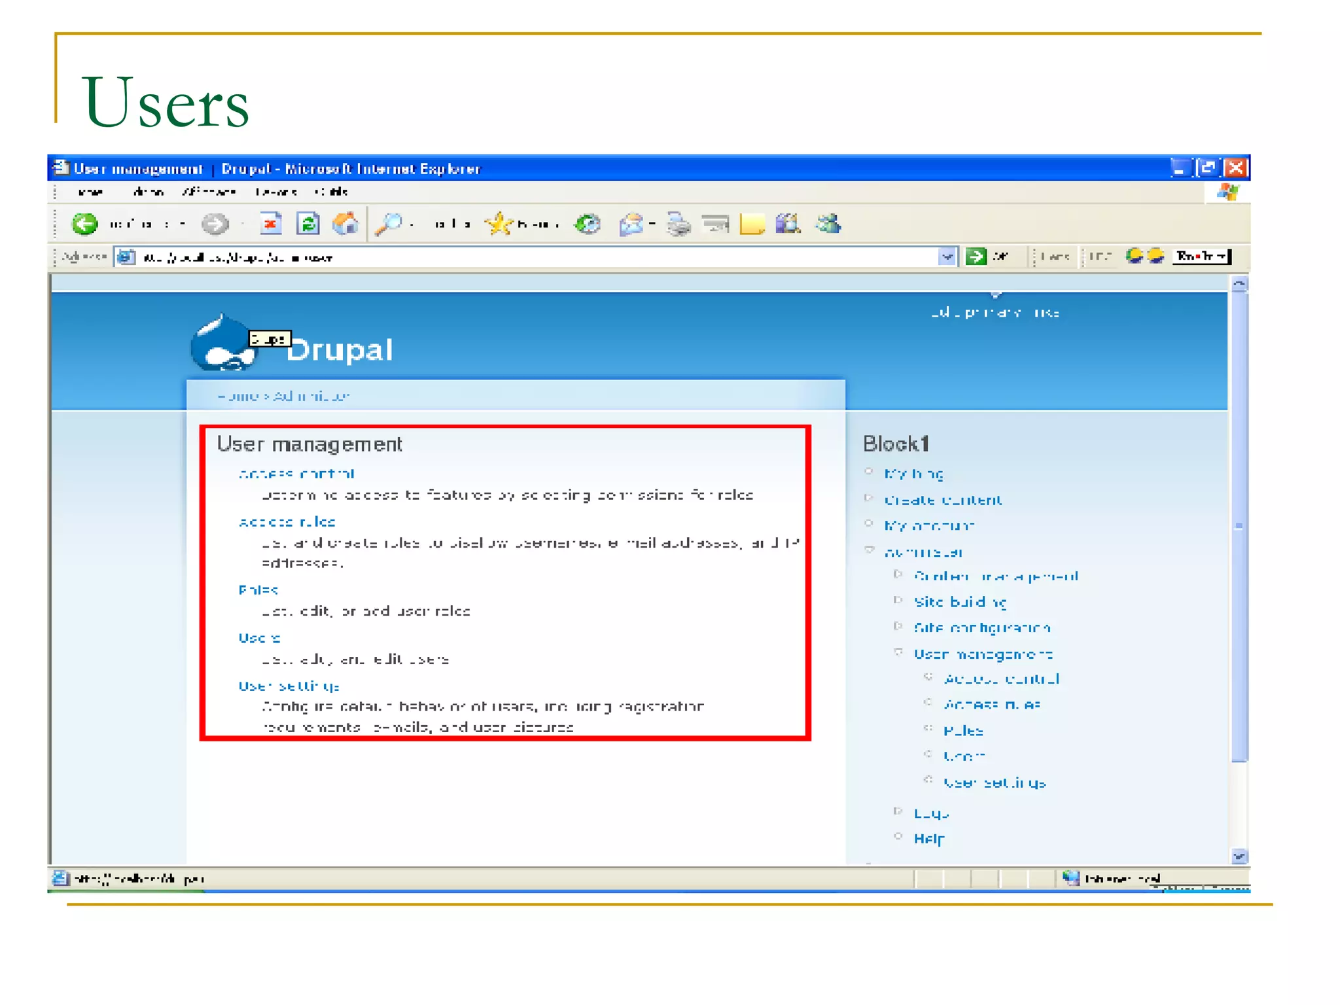Open the Search magnifier tool
Image resolution: width=1340 pixels, height=1005 pixels.
click(389, 224)
